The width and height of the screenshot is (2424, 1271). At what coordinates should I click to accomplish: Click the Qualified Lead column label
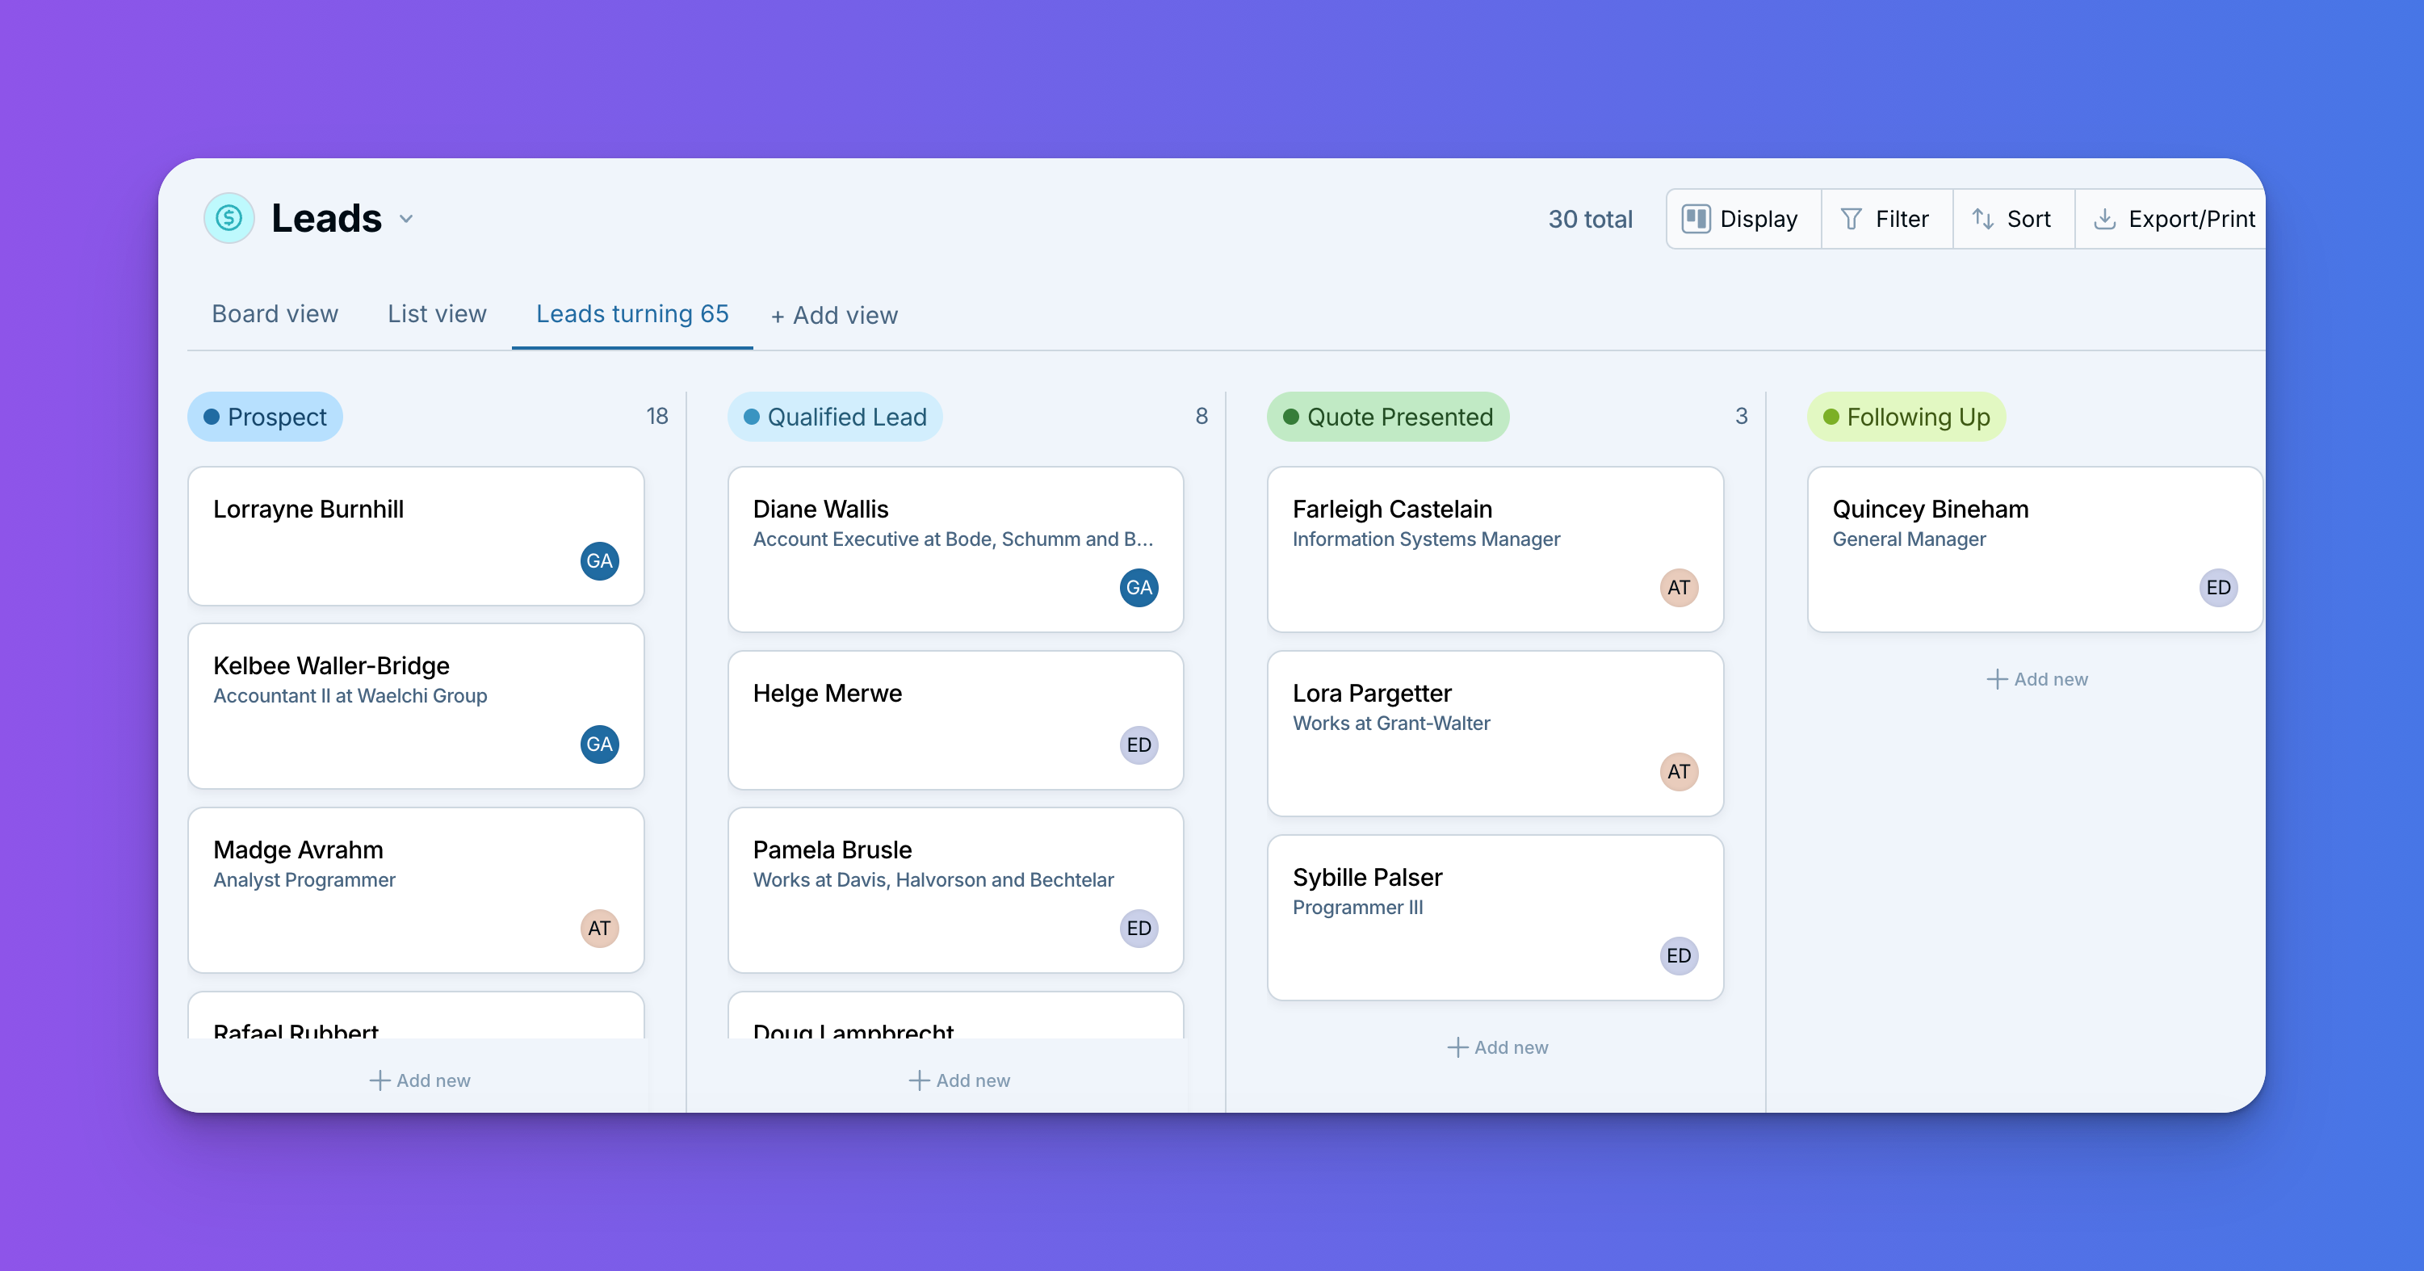click(x=835, y=417)
